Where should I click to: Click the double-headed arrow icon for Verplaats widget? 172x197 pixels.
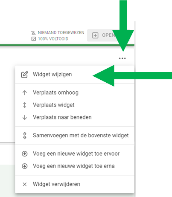click(25, 105)
